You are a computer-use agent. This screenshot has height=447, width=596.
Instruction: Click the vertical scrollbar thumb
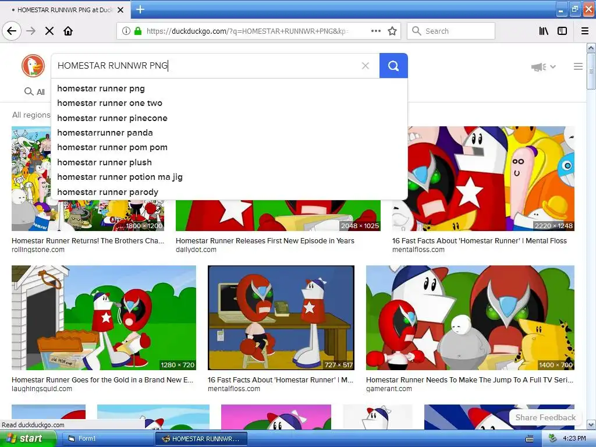(591, 71)
